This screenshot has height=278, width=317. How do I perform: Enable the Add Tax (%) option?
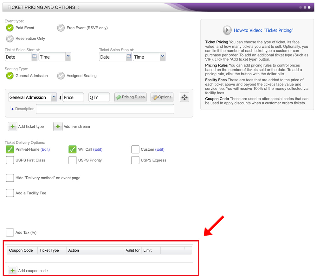click(x=10, y=232)
